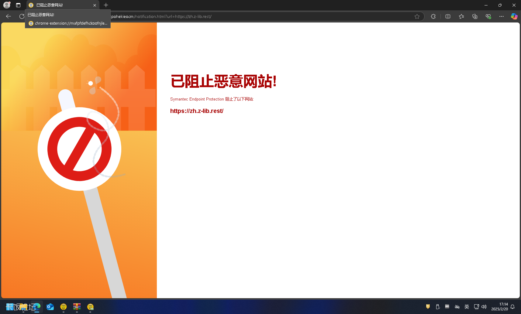Viewport: 521px width, 314px height.
Task: Open the clock showing 17:14
Action: click(x=499, y=307)
